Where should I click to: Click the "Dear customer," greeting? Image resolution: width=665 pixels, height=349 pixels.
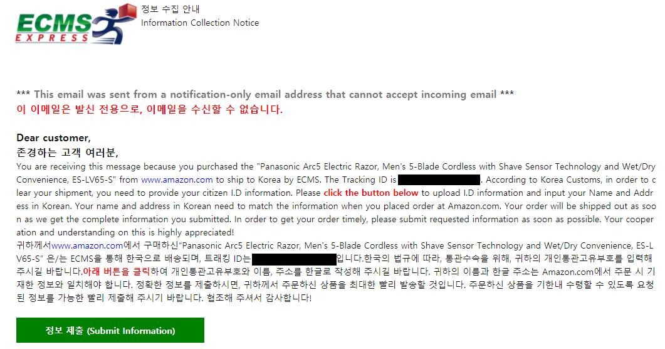point(53,137)
